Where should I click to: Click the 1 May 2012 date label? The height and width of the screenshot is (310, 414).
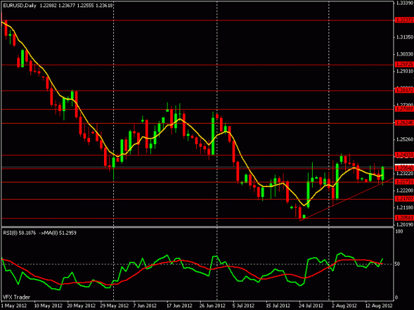(x=14, y=306)
